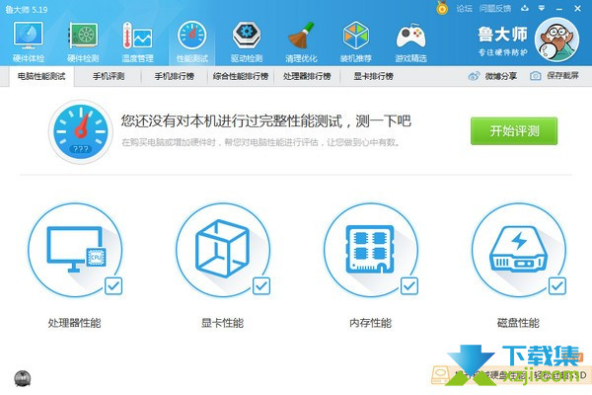Viewport: 592px width, 395px height.
Task: Click the Ludashi old man avatar
Action: tap(556, 39)
